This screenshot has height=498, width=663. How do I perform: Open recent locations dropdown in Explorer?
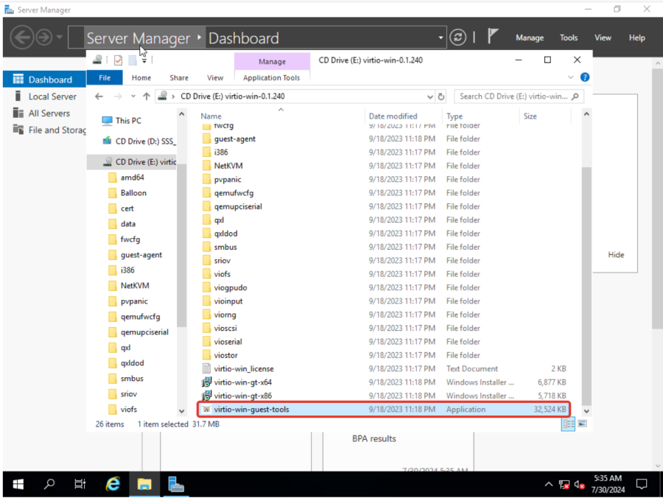coord(133,97)
